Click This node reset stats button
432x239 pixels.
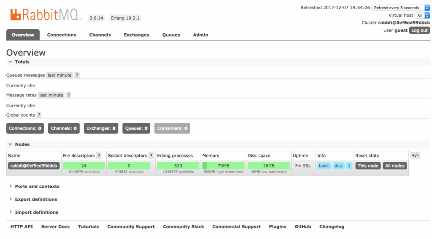point(368,166)
